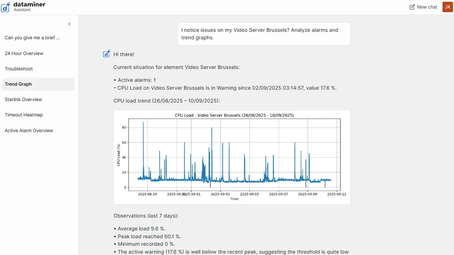
Task: Click the dataminer logo icon
Action: click(6, 7)
